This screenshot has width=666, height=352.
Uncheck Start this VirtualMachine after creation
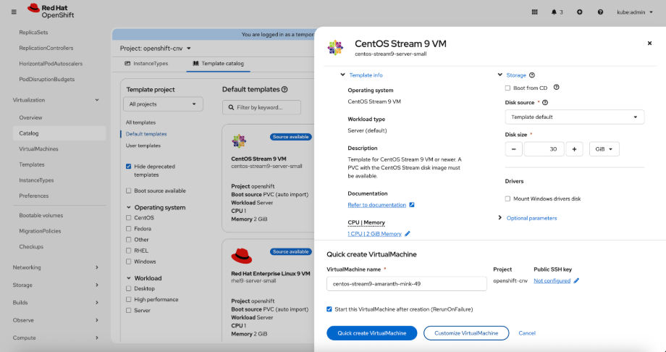coord(329,309)
